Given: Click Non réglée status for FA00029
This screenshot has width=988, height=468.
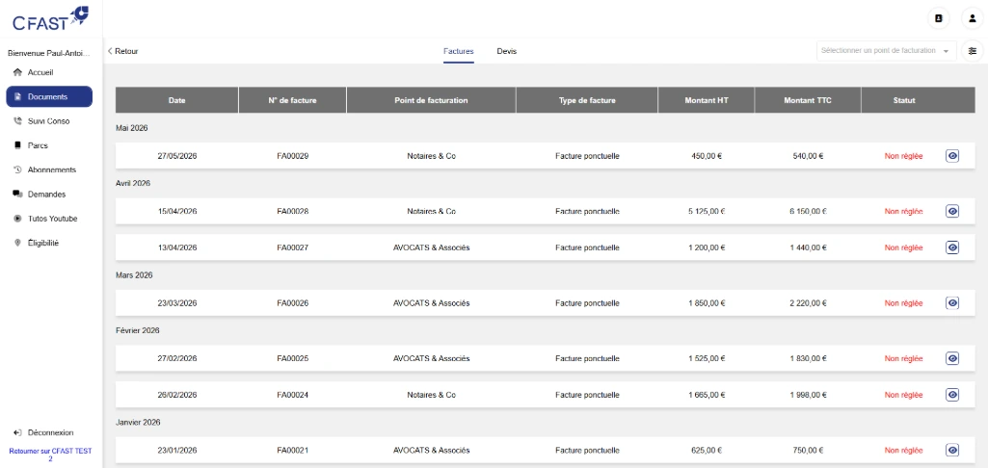Looking at the screenshot, I should click(x=903, y=156).
